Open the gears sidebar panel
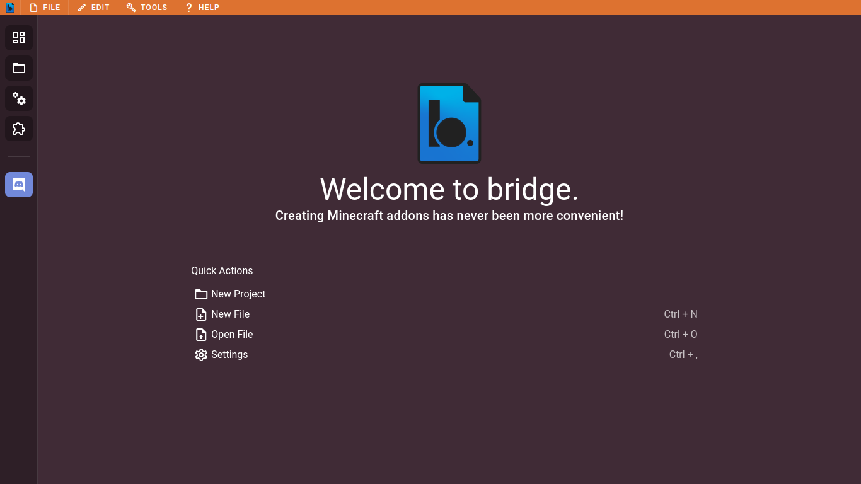 pos(19,98)
